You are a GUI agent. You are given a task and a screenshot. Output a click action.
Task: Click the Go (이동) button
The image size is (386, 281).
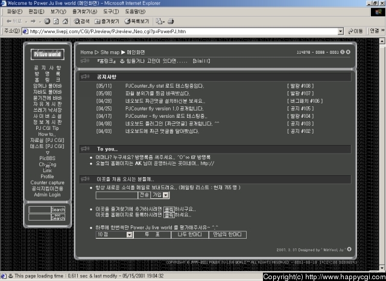pyautogui.click(x=355, y=31)
